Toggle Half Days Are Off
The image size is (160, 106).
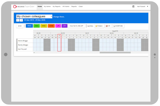tap(77, 26)
